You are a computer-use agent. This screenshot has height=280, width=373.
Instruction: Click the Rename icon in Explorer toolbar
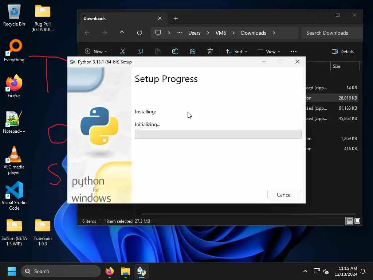(x=175, y=51)
